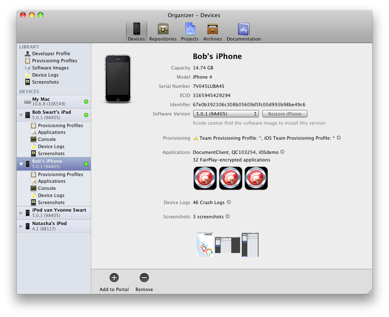Click the large iPhone device image

click(118, 79)
